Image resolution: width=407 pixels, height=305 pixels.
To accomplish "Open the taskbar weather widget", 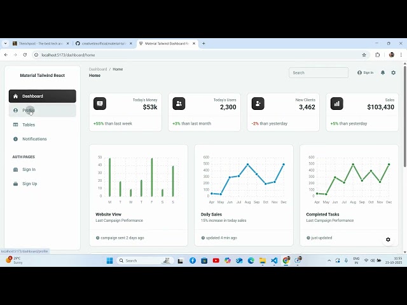I will (x=14, y=260).
